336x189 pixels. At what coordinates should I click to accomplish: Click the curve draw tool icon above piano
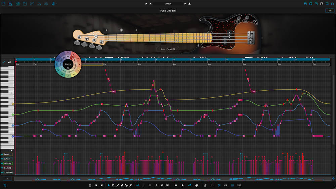(4, 62)
